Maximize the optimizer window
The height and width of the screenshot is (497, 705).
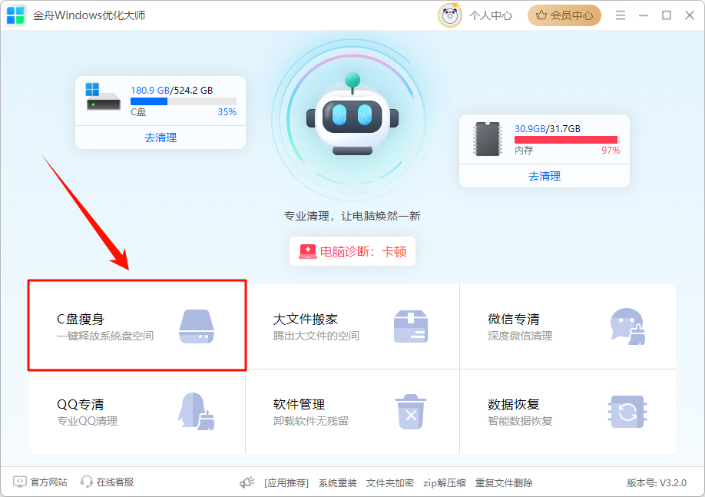[x=667, y=15]
